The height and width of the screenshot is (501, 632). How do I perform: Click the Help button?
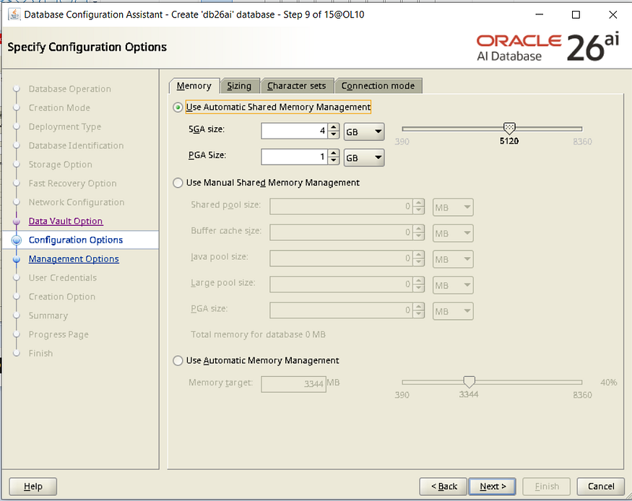(x=33, y=487)
